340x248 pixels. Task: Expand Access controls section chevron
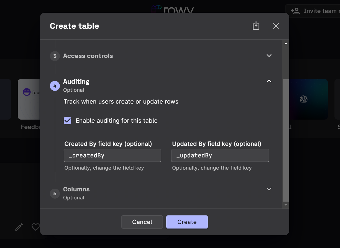(269, 56)
